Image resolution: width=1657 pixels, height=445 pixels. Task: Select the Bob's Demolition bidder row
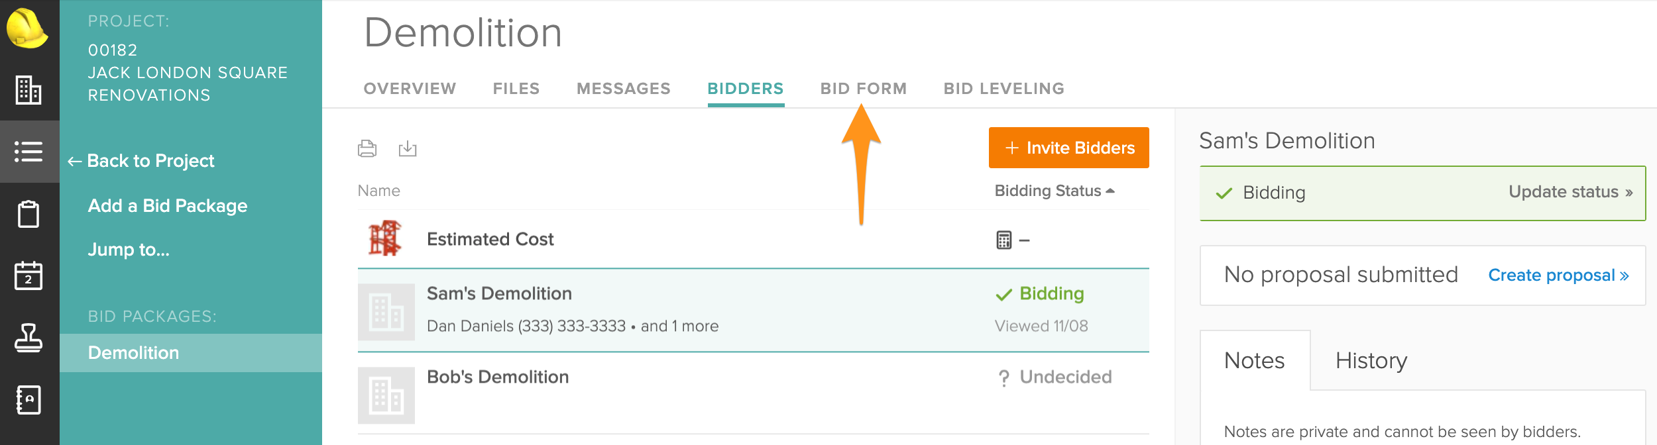[754, 394]
